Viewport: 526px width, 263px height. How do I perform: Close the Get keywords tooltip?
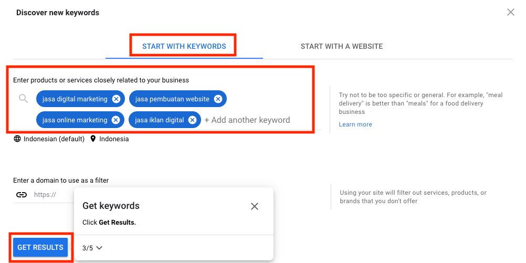tap(255, 206)
